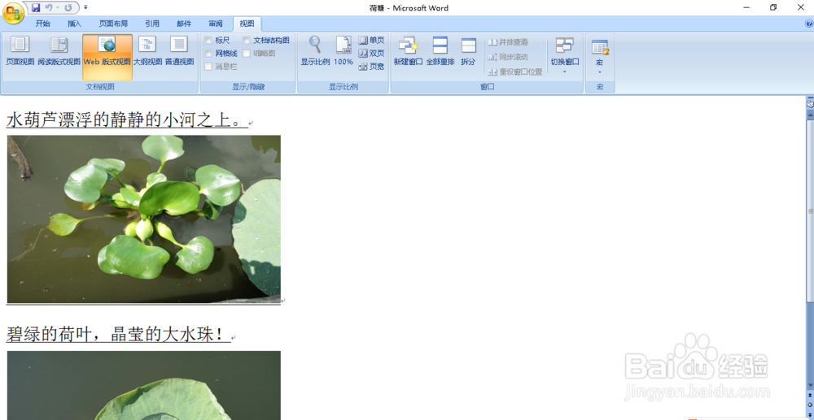The width and height of the screenshot is (814, 420).
Task: Enable the 文档结构图 checkbox
Action: point(247,41)
